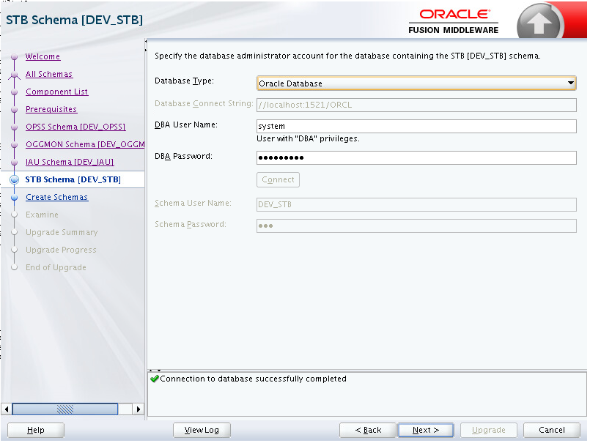Click the Upgrade Summary step bullet
This screenshot has width=590, height=443.
(x=15, y=232)
